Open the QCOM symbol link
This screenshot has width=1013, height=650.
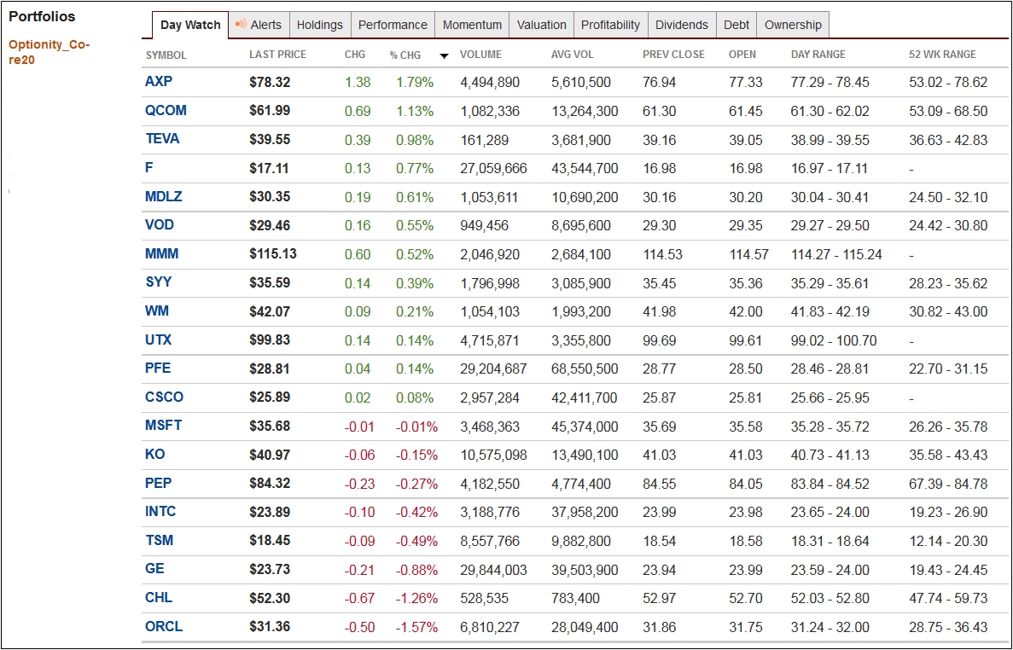pos(166,110)
